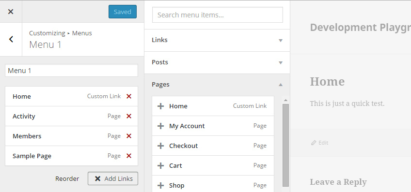Screen dimensions: 411x192
Task: Toggle the Add Links button
Action: (113, 178)
